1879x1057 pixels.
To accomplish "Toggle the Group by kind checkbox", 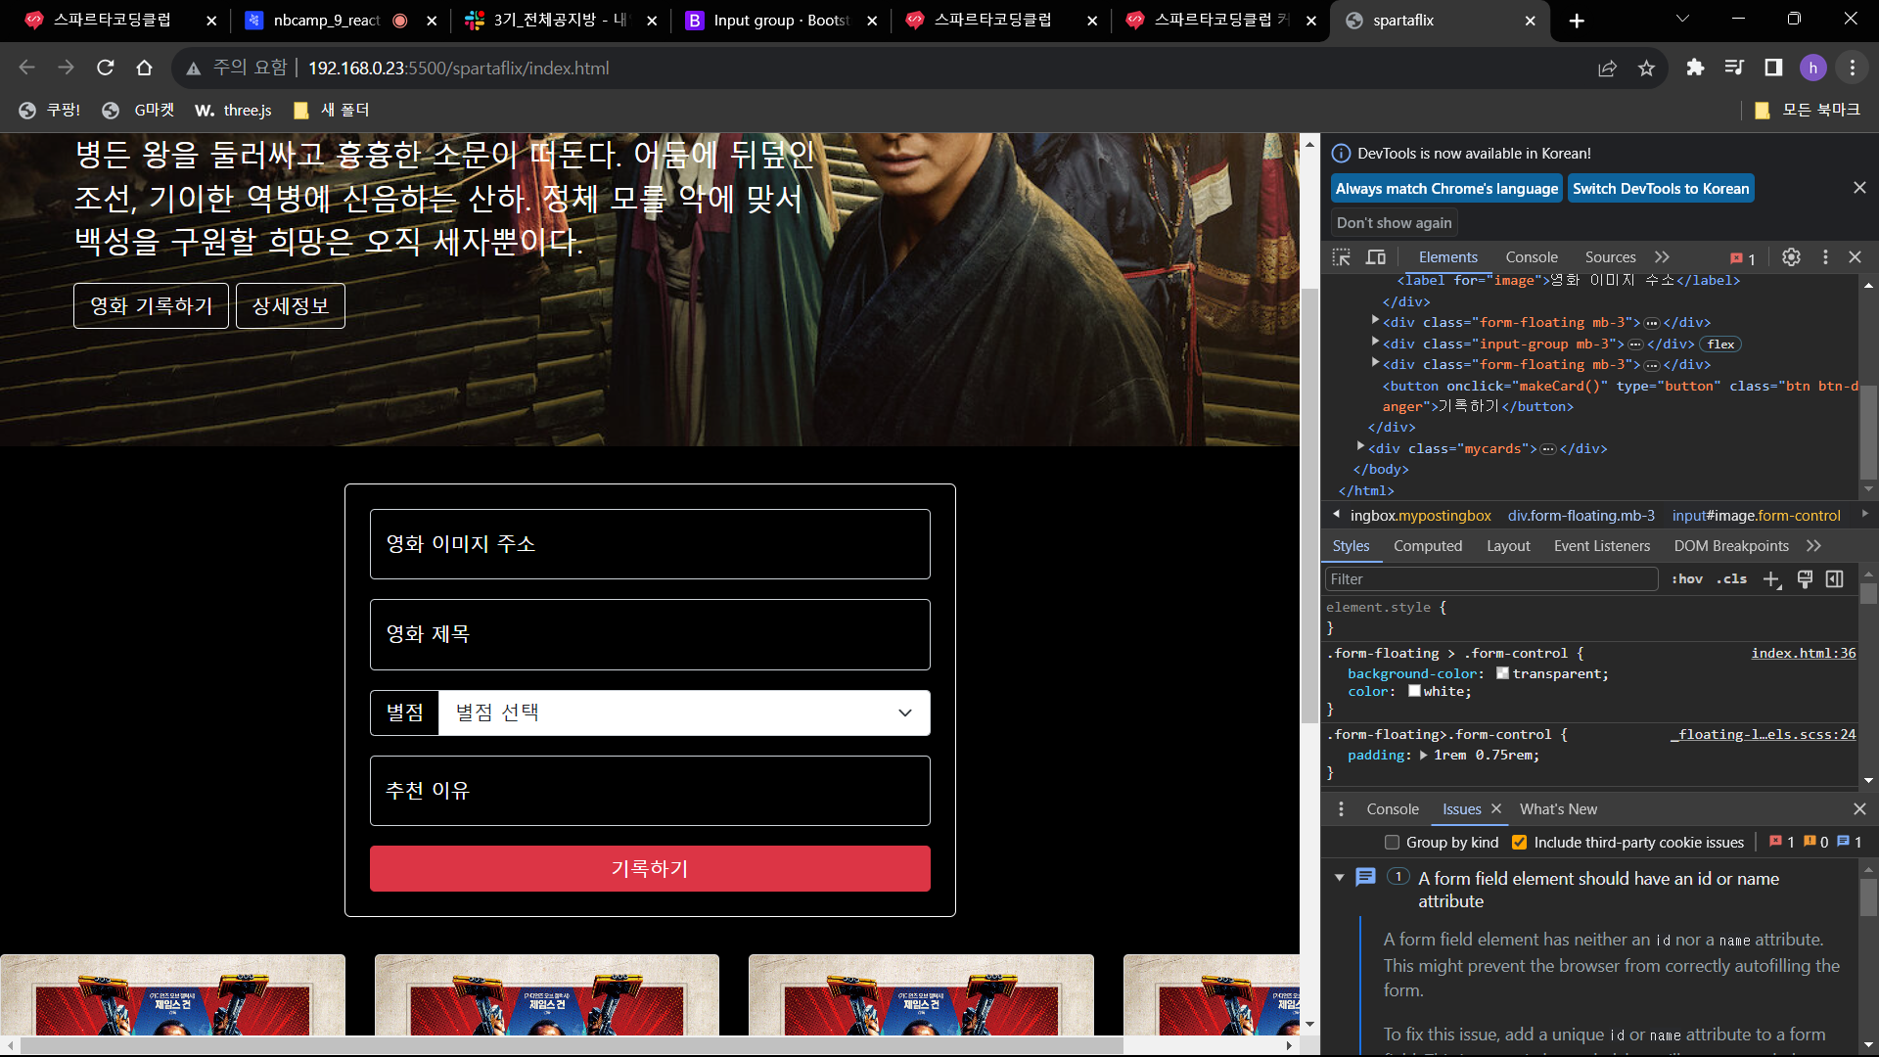I will click(1392, 843).
